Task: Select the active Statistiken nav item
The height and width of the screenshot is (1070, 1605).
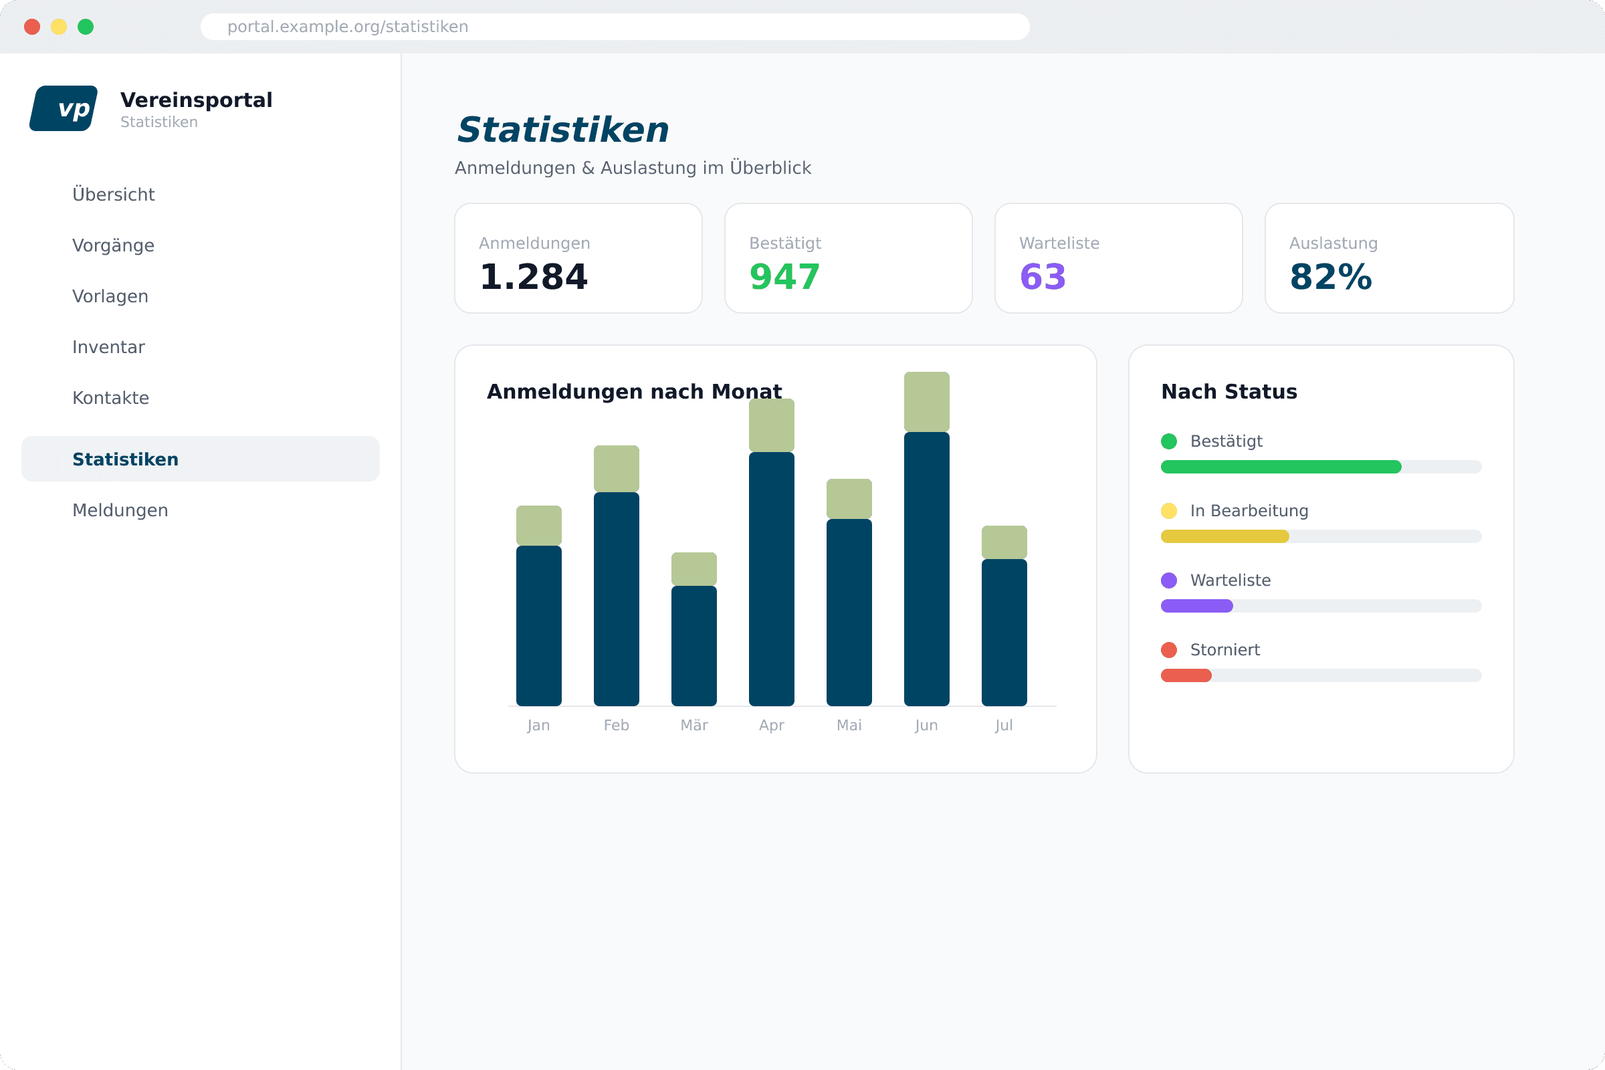Action: pyautogui.click(x=201, y=459)
